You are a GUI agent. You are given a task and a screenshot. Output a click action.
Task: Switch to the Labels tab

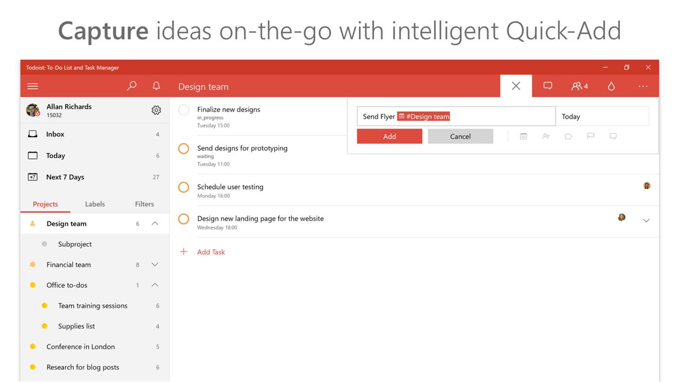click(x=95, y=204)
